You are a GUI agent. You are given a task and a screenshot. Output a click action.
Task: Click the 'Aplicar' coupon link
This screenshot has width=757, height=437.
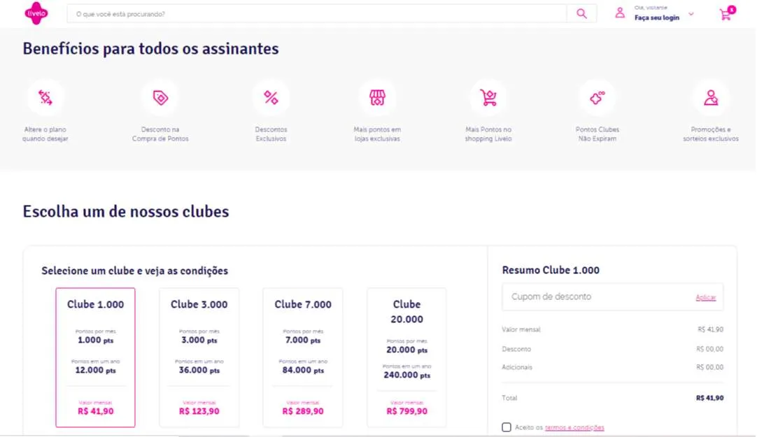705,297
